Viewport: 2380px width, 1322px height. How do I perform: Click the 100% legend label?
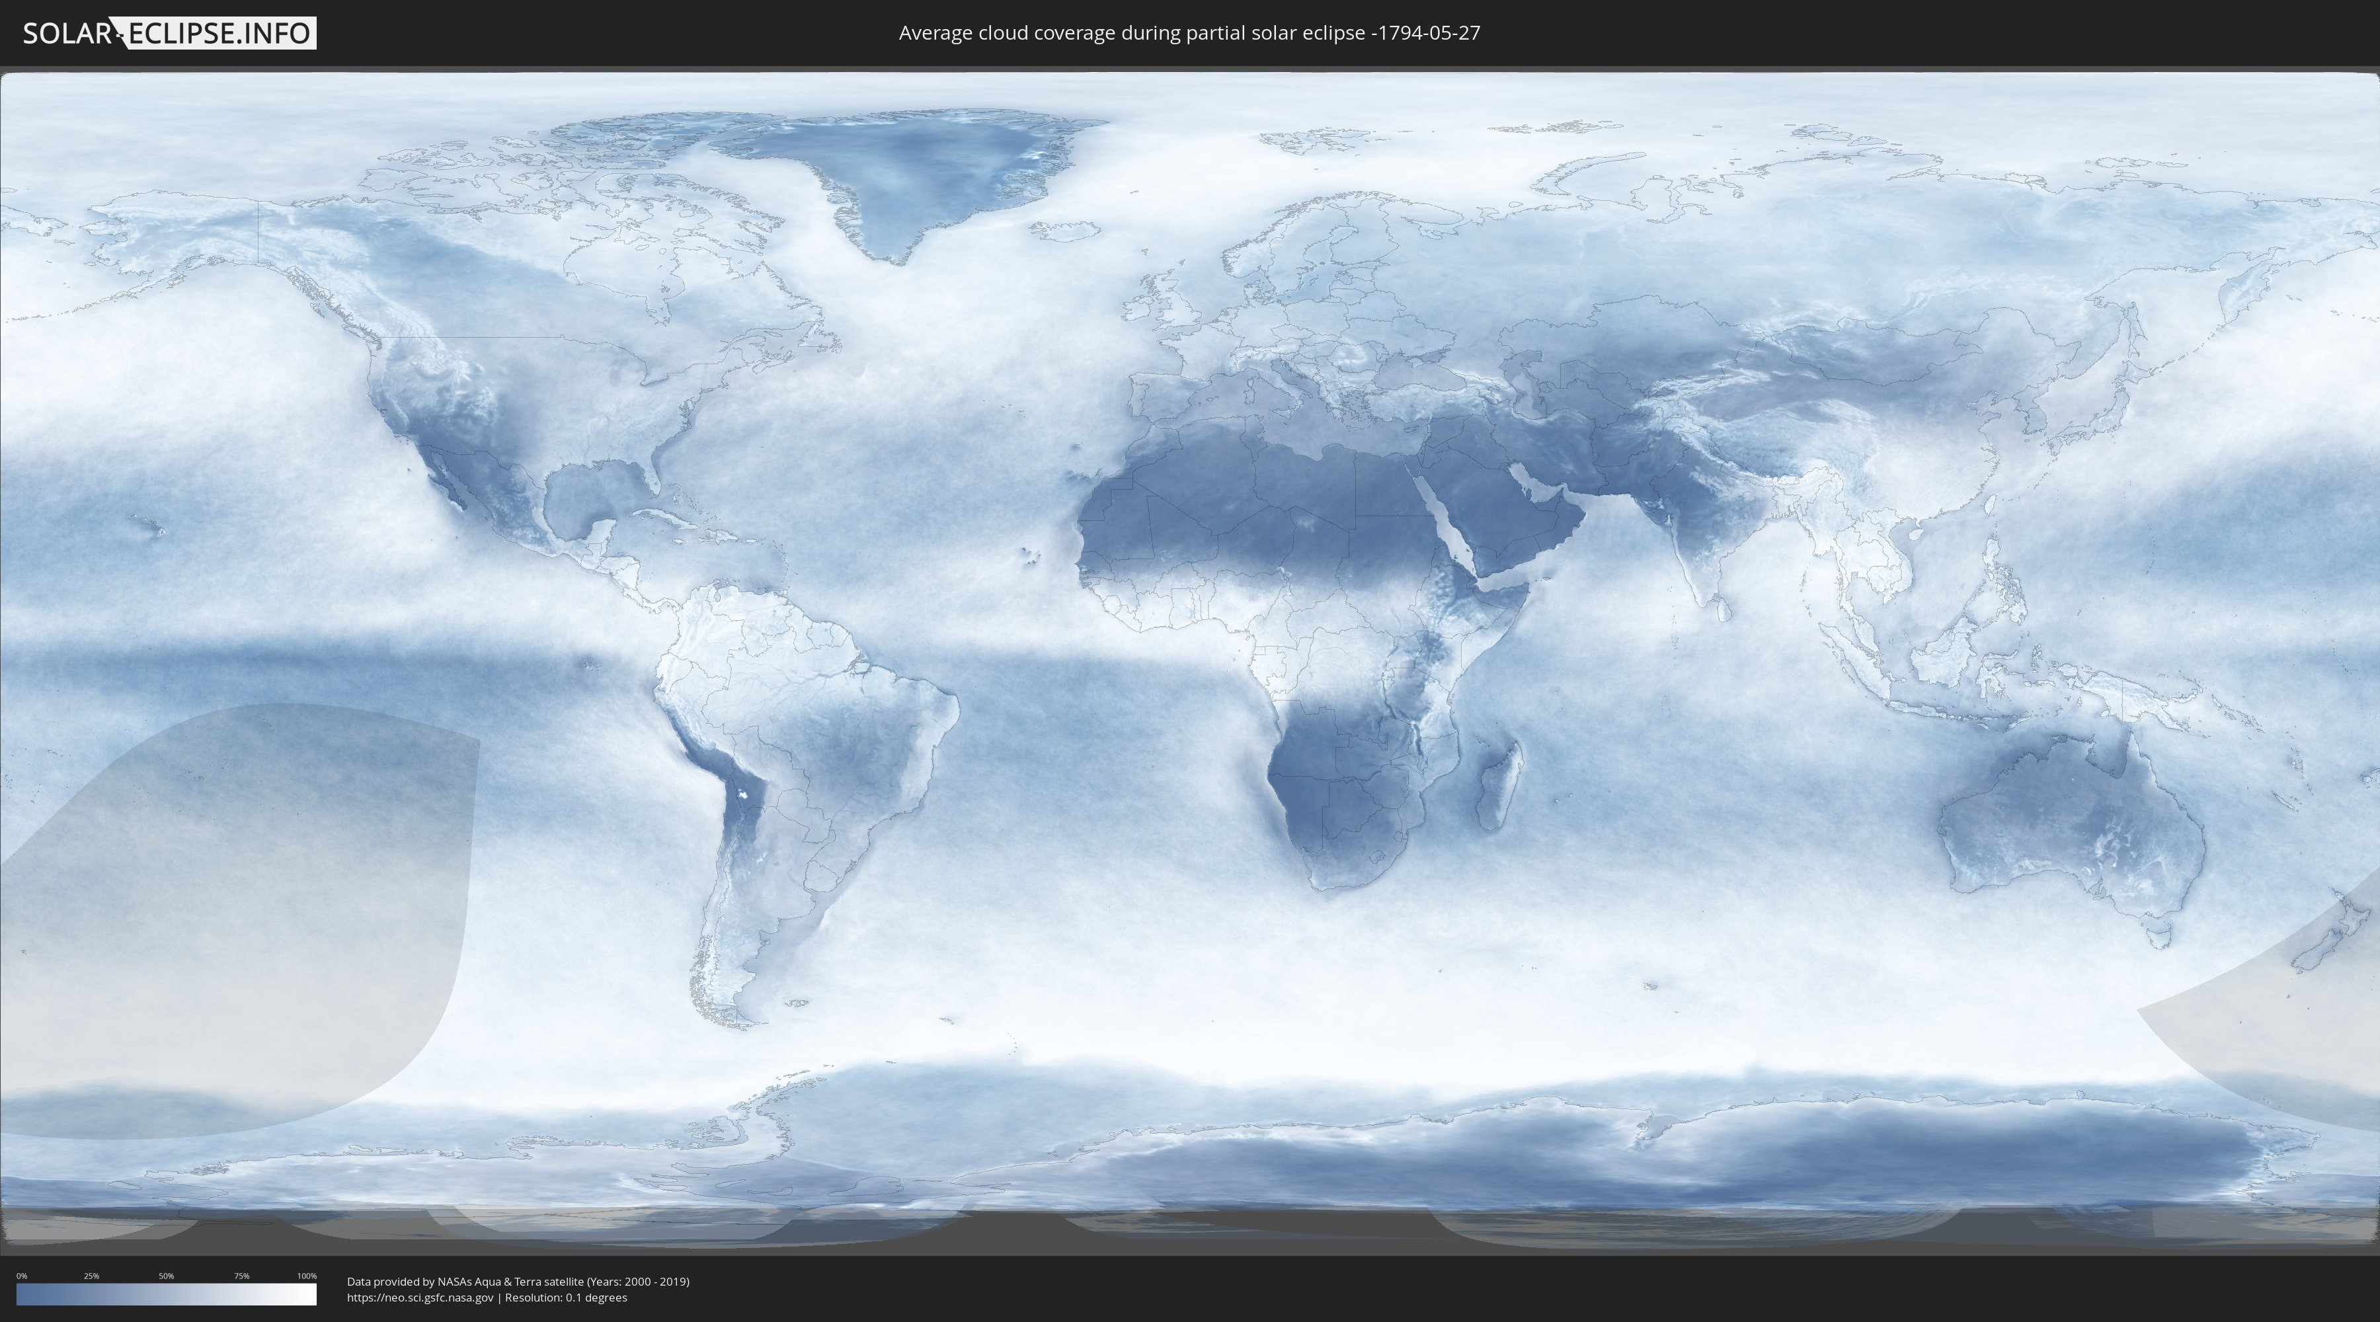pyautogui.click(x=307, y=1276)
